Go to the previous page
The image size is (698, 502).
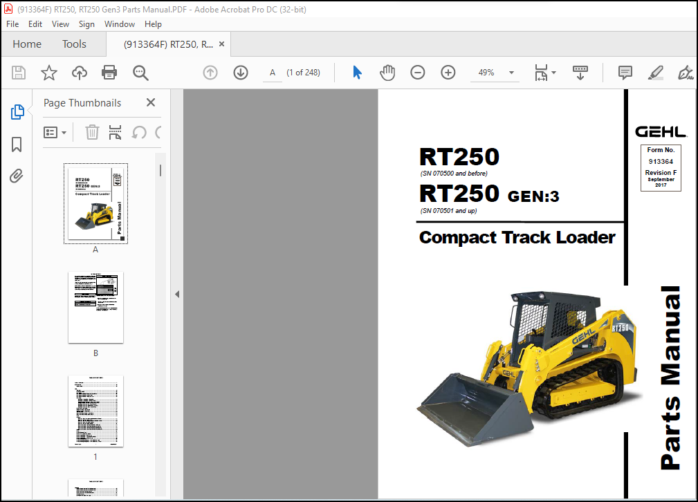point(210,73)
